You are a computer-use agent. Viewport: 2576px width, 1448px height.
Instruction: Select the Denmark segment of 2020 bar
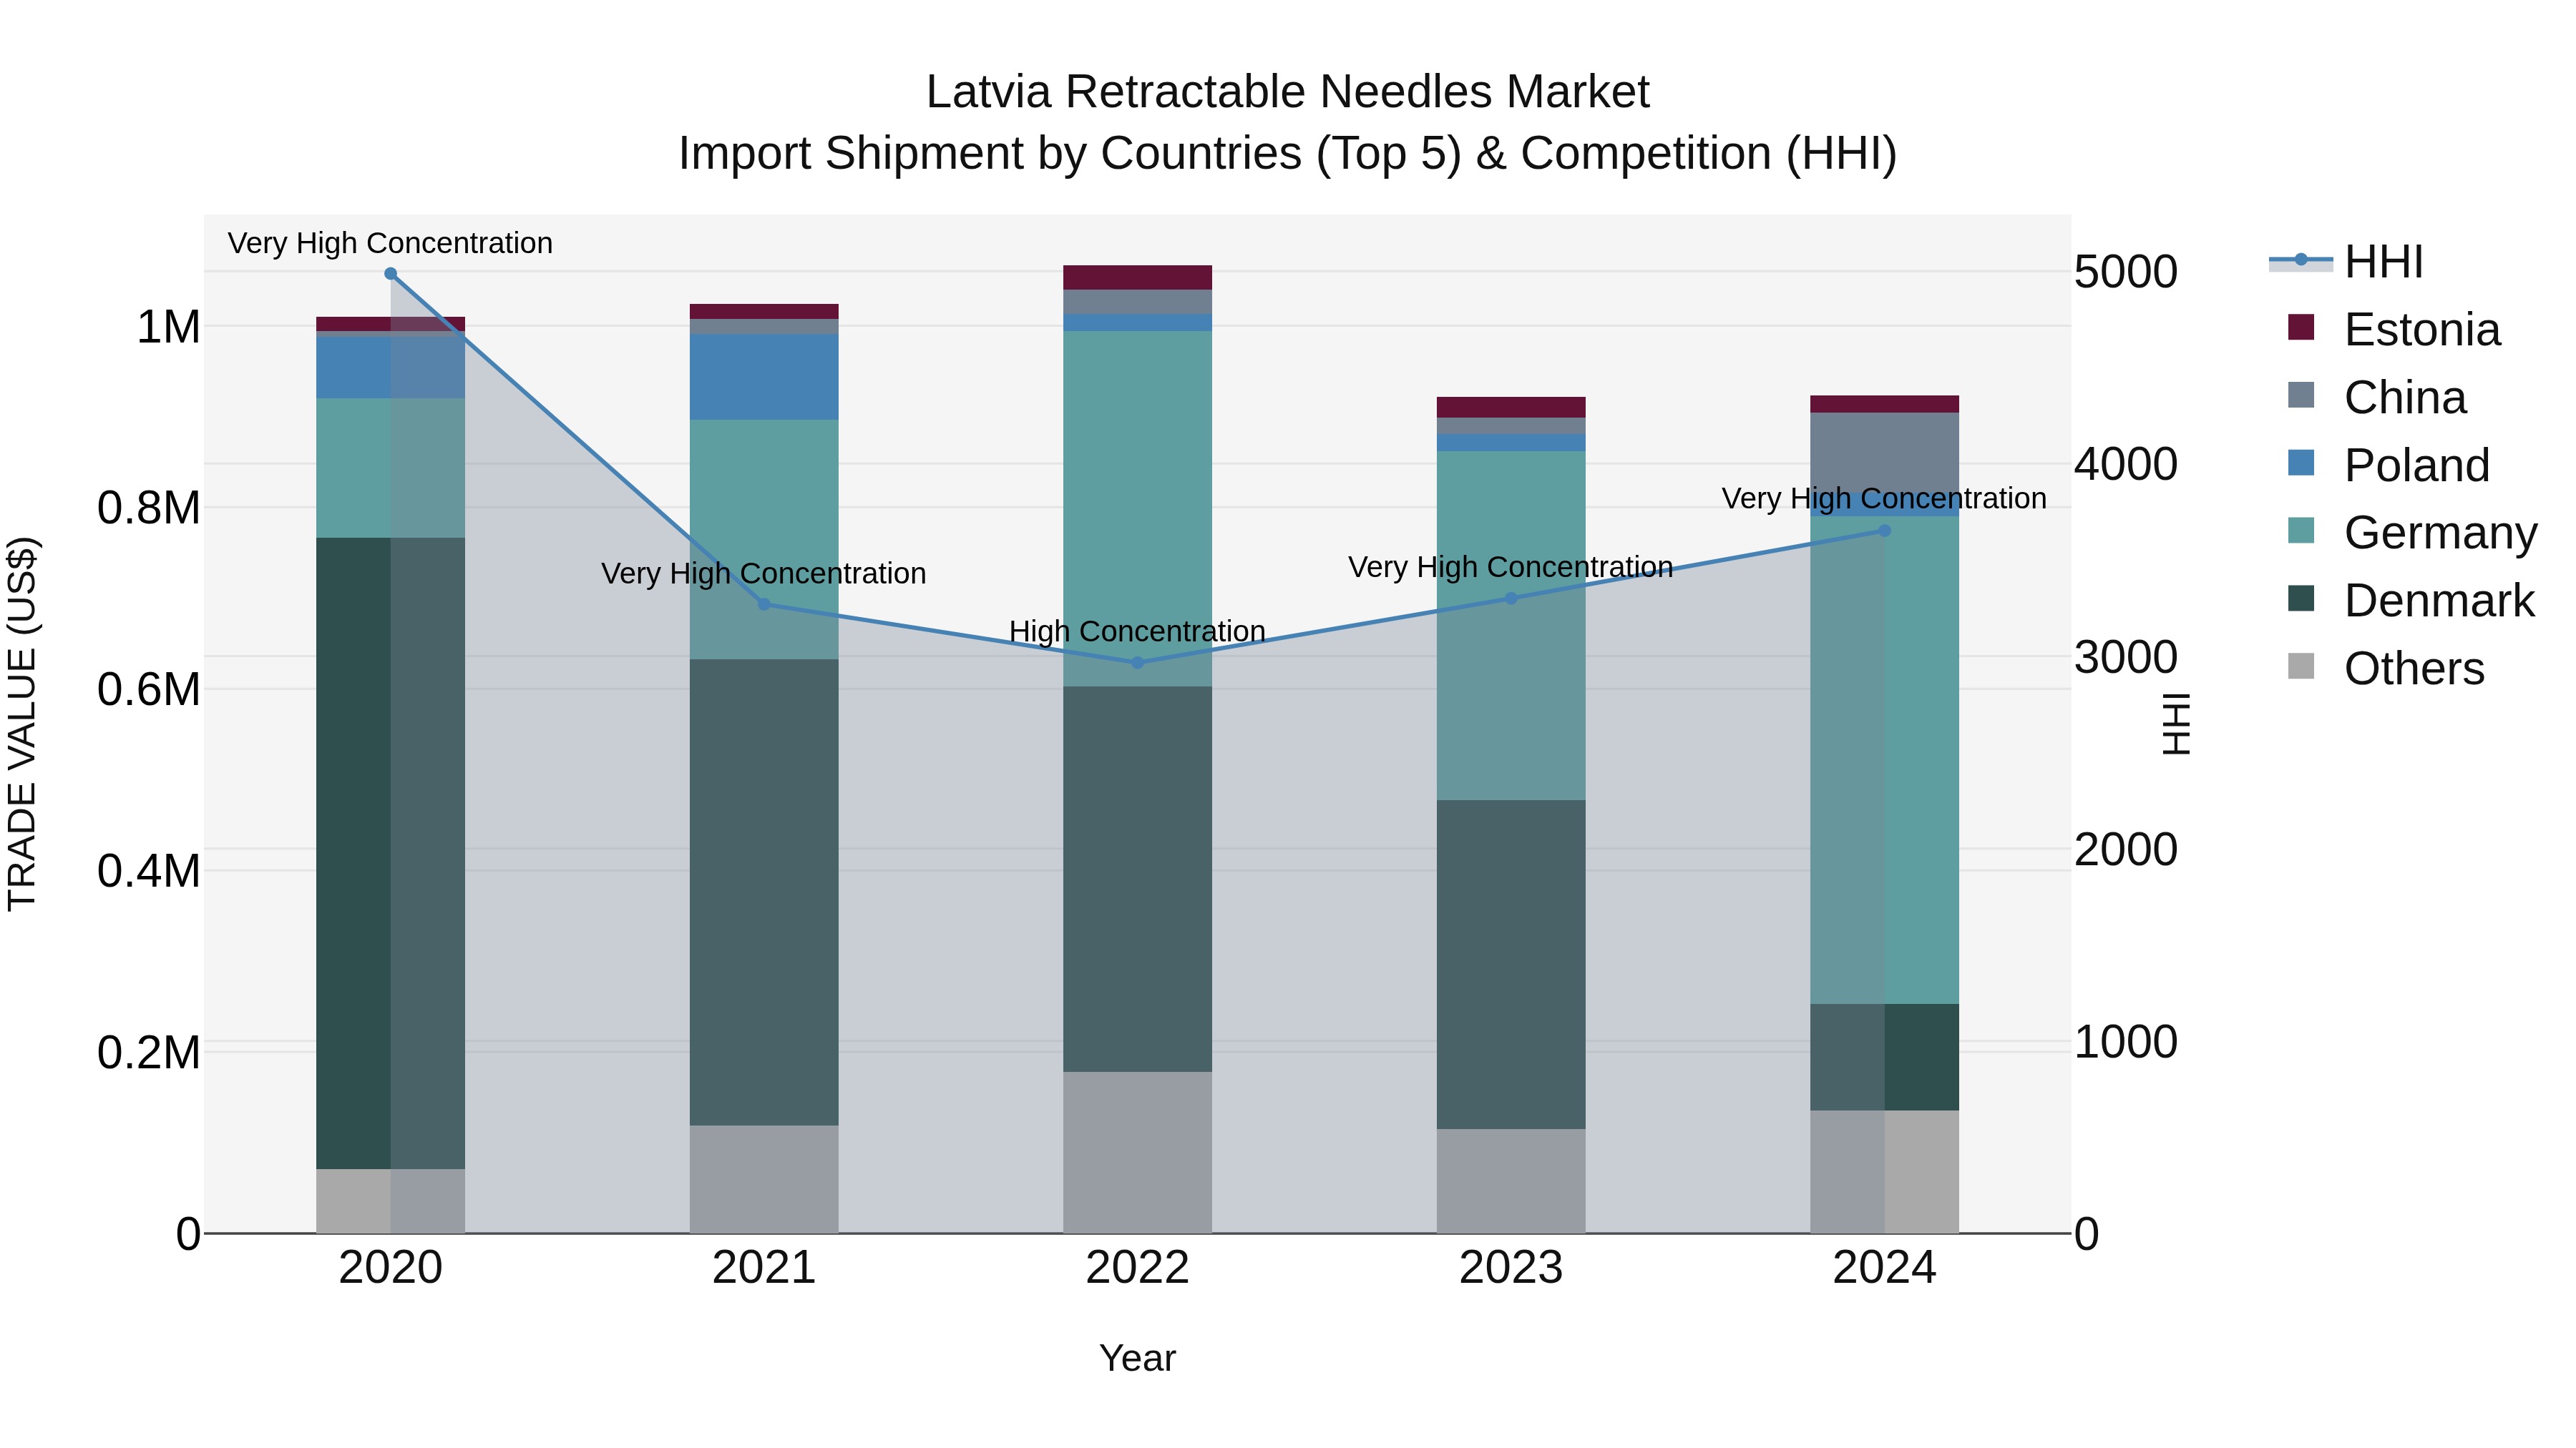pos(391,853)
